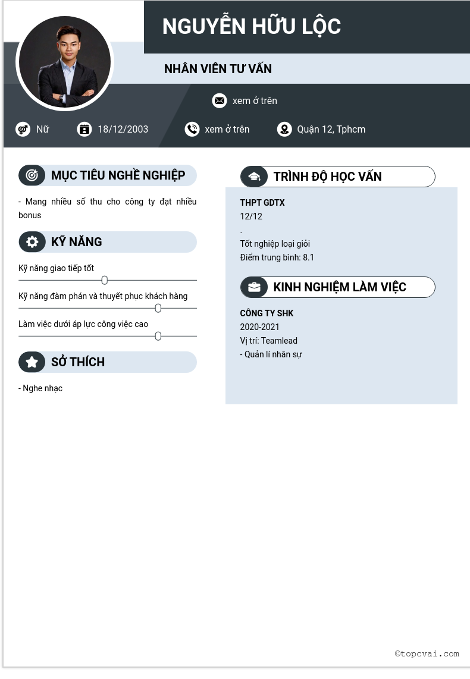Screen dimensions: 470x679
Task: Click the briefcase work experience icon
Action: click(x=254, y=287)
